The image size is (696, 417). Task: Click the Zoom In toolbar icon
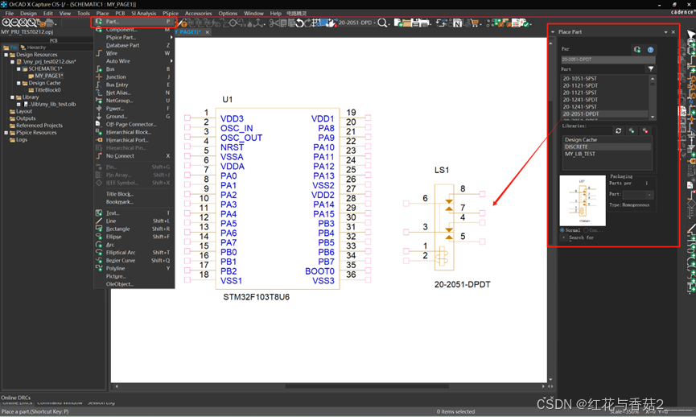[6, 23]
